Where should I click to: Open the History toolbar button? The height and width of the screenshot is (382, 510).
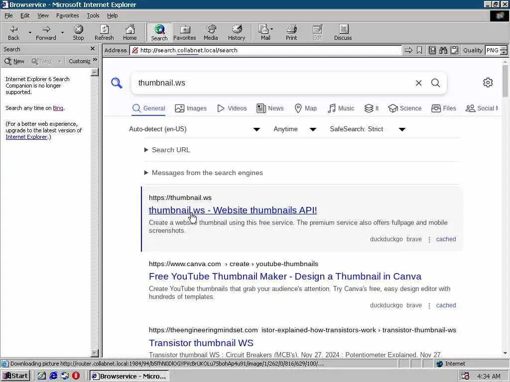click(x=237, y=32)
